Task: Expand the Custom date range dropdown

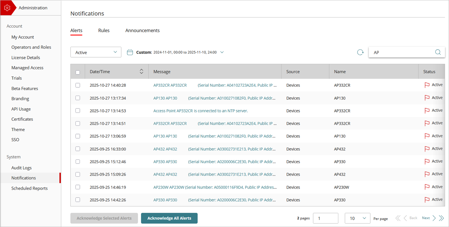Action: pyautogui.click(x=222, y=52)
